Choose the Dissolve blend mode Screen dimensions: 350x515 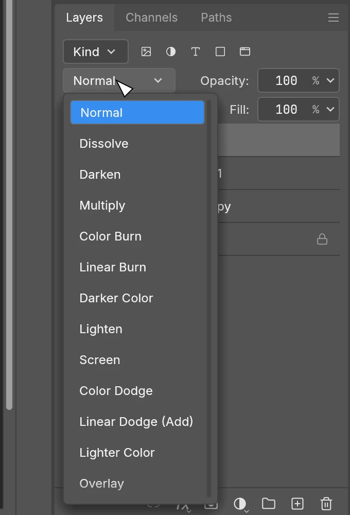click(x=137, y=144)
